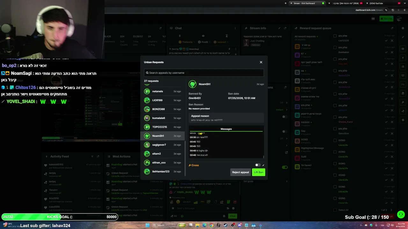The width and height of the screenshot is (408, 229).
Task: Click the Lift Ban button
Action: point(259,172)
